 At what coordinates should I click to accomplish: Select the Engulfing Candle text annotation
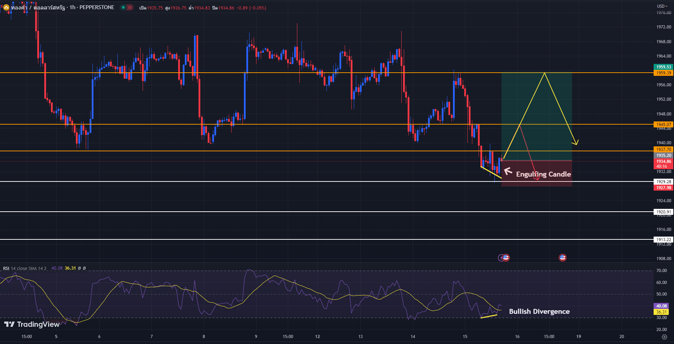click(543, 174)
